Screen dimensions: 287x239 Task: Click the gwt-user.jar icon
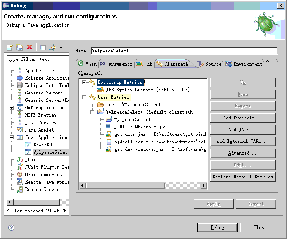click(108, 134)
